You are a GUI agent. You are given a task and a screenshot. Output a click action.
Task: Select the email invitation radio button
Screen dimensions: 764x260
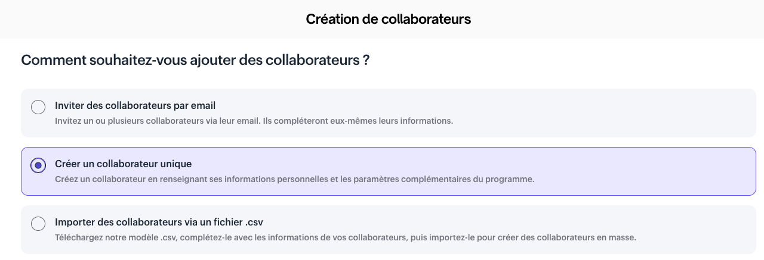[x=38, y=107]
